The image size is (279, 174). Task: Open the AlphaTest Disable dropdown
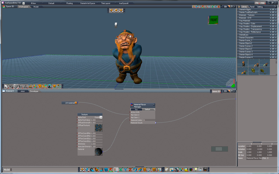101,117
